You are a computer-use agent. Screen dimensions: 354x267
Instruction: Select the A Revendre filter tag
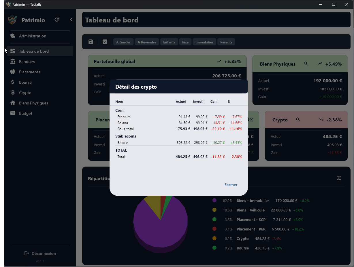(x=147, y=42)
